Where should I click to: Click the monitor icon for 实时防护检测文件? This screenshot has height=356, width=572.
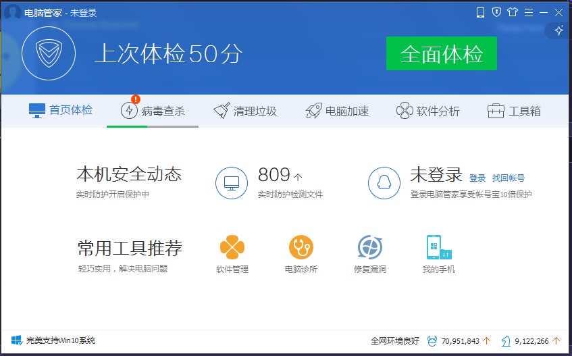tap(231, 183)
